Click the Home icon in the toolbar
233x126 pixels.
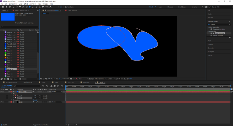click(3, 7)
